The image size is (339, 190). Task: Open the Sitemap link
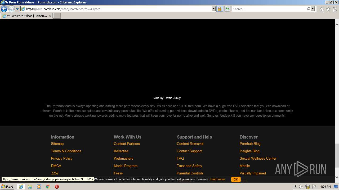(x=57, y=144)
